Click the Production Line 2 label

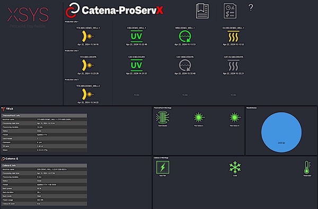click(x=72, y=51)
